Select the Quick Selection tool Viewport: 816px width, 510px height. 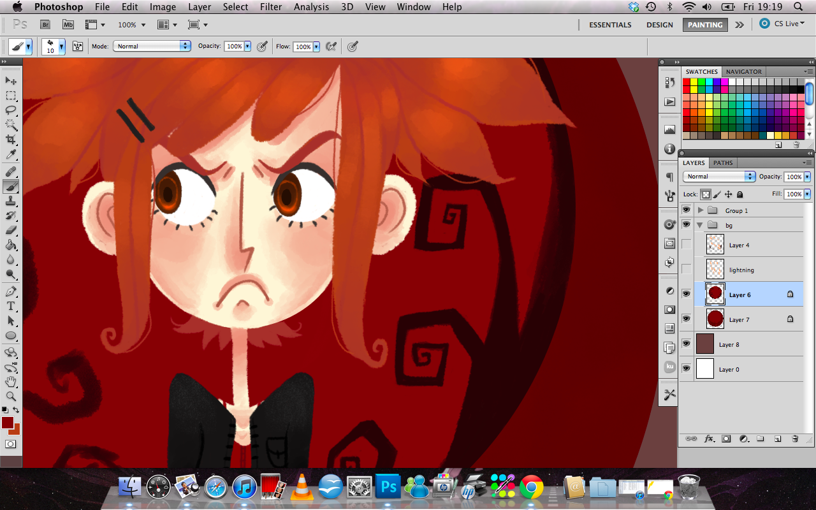pos(11,125)
